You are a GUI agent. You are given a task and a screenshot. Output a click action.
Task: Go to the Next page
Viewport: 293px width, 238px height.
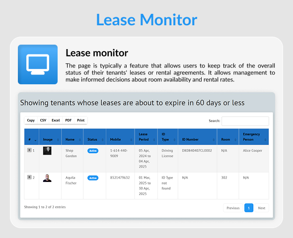click(x=262, y=208)
